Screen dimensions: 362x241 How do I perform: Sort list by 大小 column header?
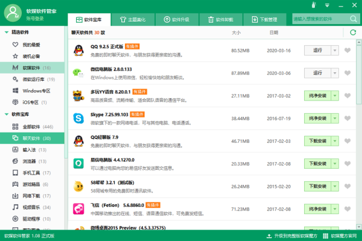point(236,33)
